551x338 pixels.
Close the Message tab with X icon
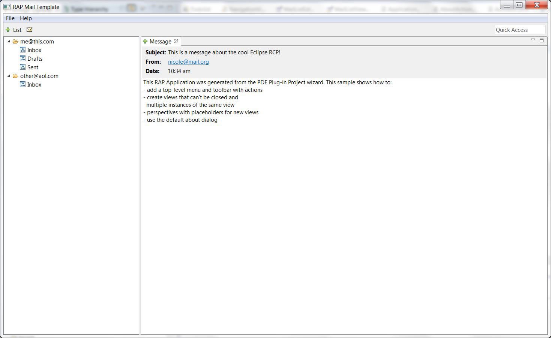(x=176, y=42)
